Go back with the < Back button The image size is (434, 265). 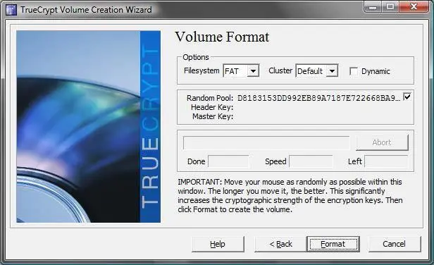(x=280, y=244)
